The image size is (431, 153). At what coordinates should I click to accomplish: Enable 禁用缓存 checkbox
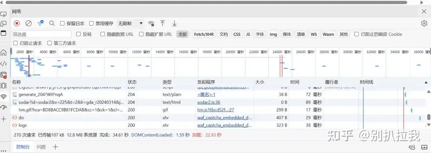tap(91, 23)
